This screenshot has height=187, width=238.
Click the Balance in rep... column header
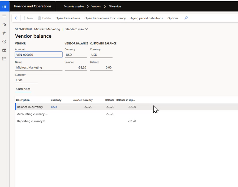pyautogui.click(x=125, y=100)
